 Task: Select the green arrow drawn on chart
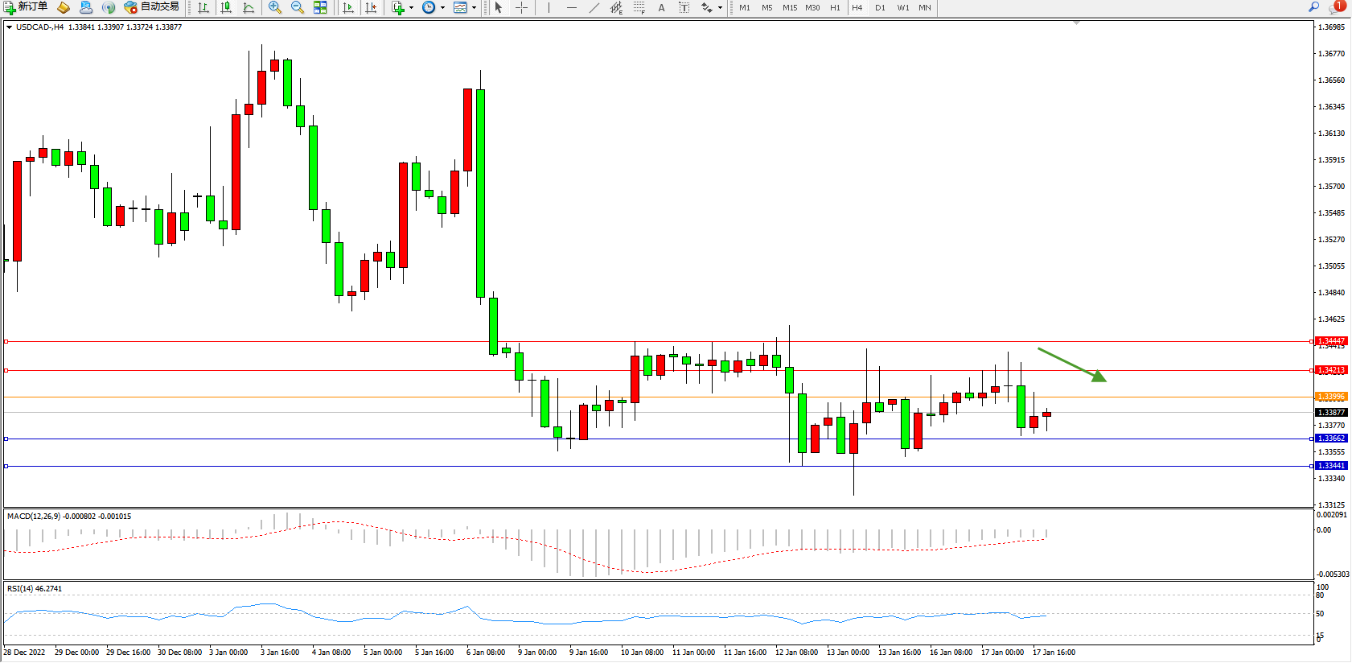(x=1071, y=364)
